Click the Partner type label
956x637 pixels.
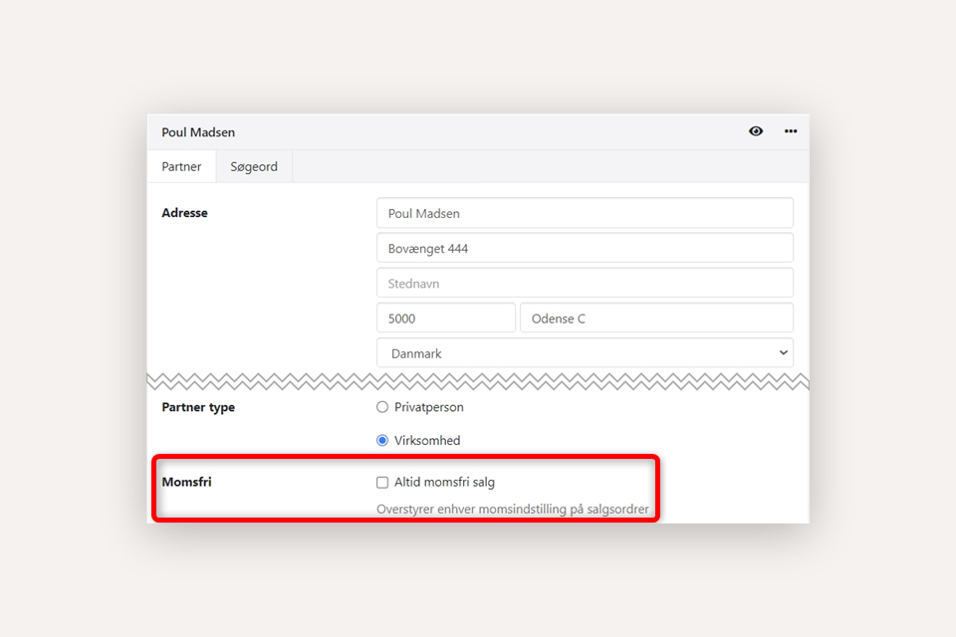coord(198,407)
